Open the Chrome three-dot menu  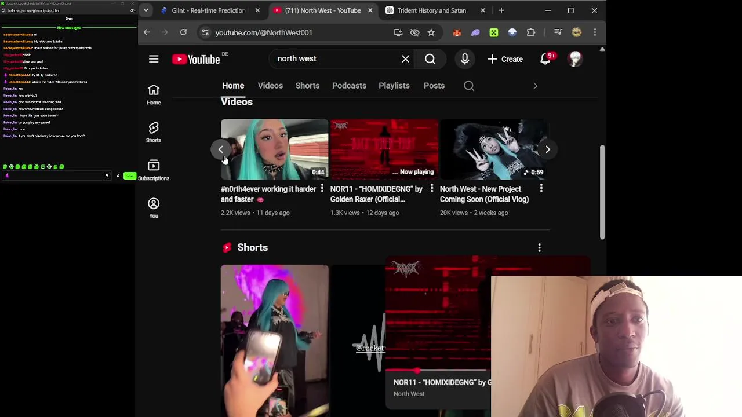595,32
